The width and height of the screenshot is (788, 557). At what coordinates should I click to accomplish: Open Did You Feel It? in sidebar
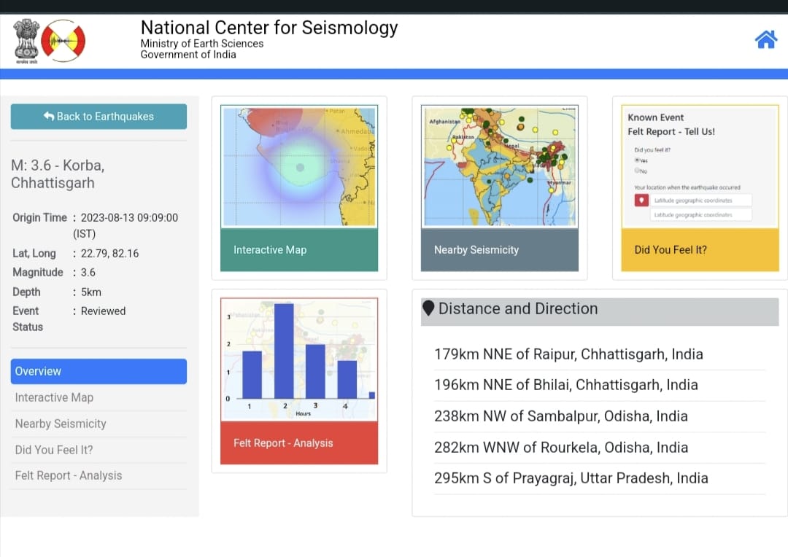[54, 450]
